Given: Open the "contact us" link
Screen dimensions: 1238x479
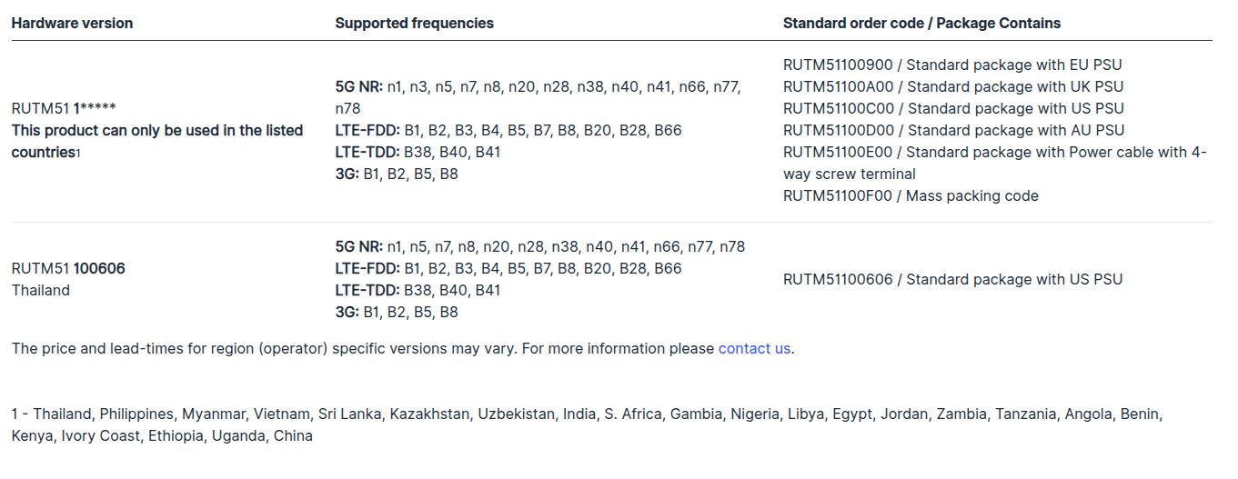Looking at the screenshot, I should click(x=754, y=348).
